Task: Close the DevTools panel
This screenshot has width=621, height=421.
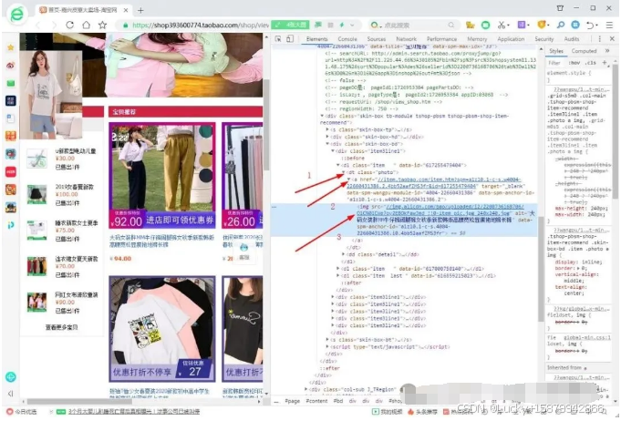Action: 612,39
